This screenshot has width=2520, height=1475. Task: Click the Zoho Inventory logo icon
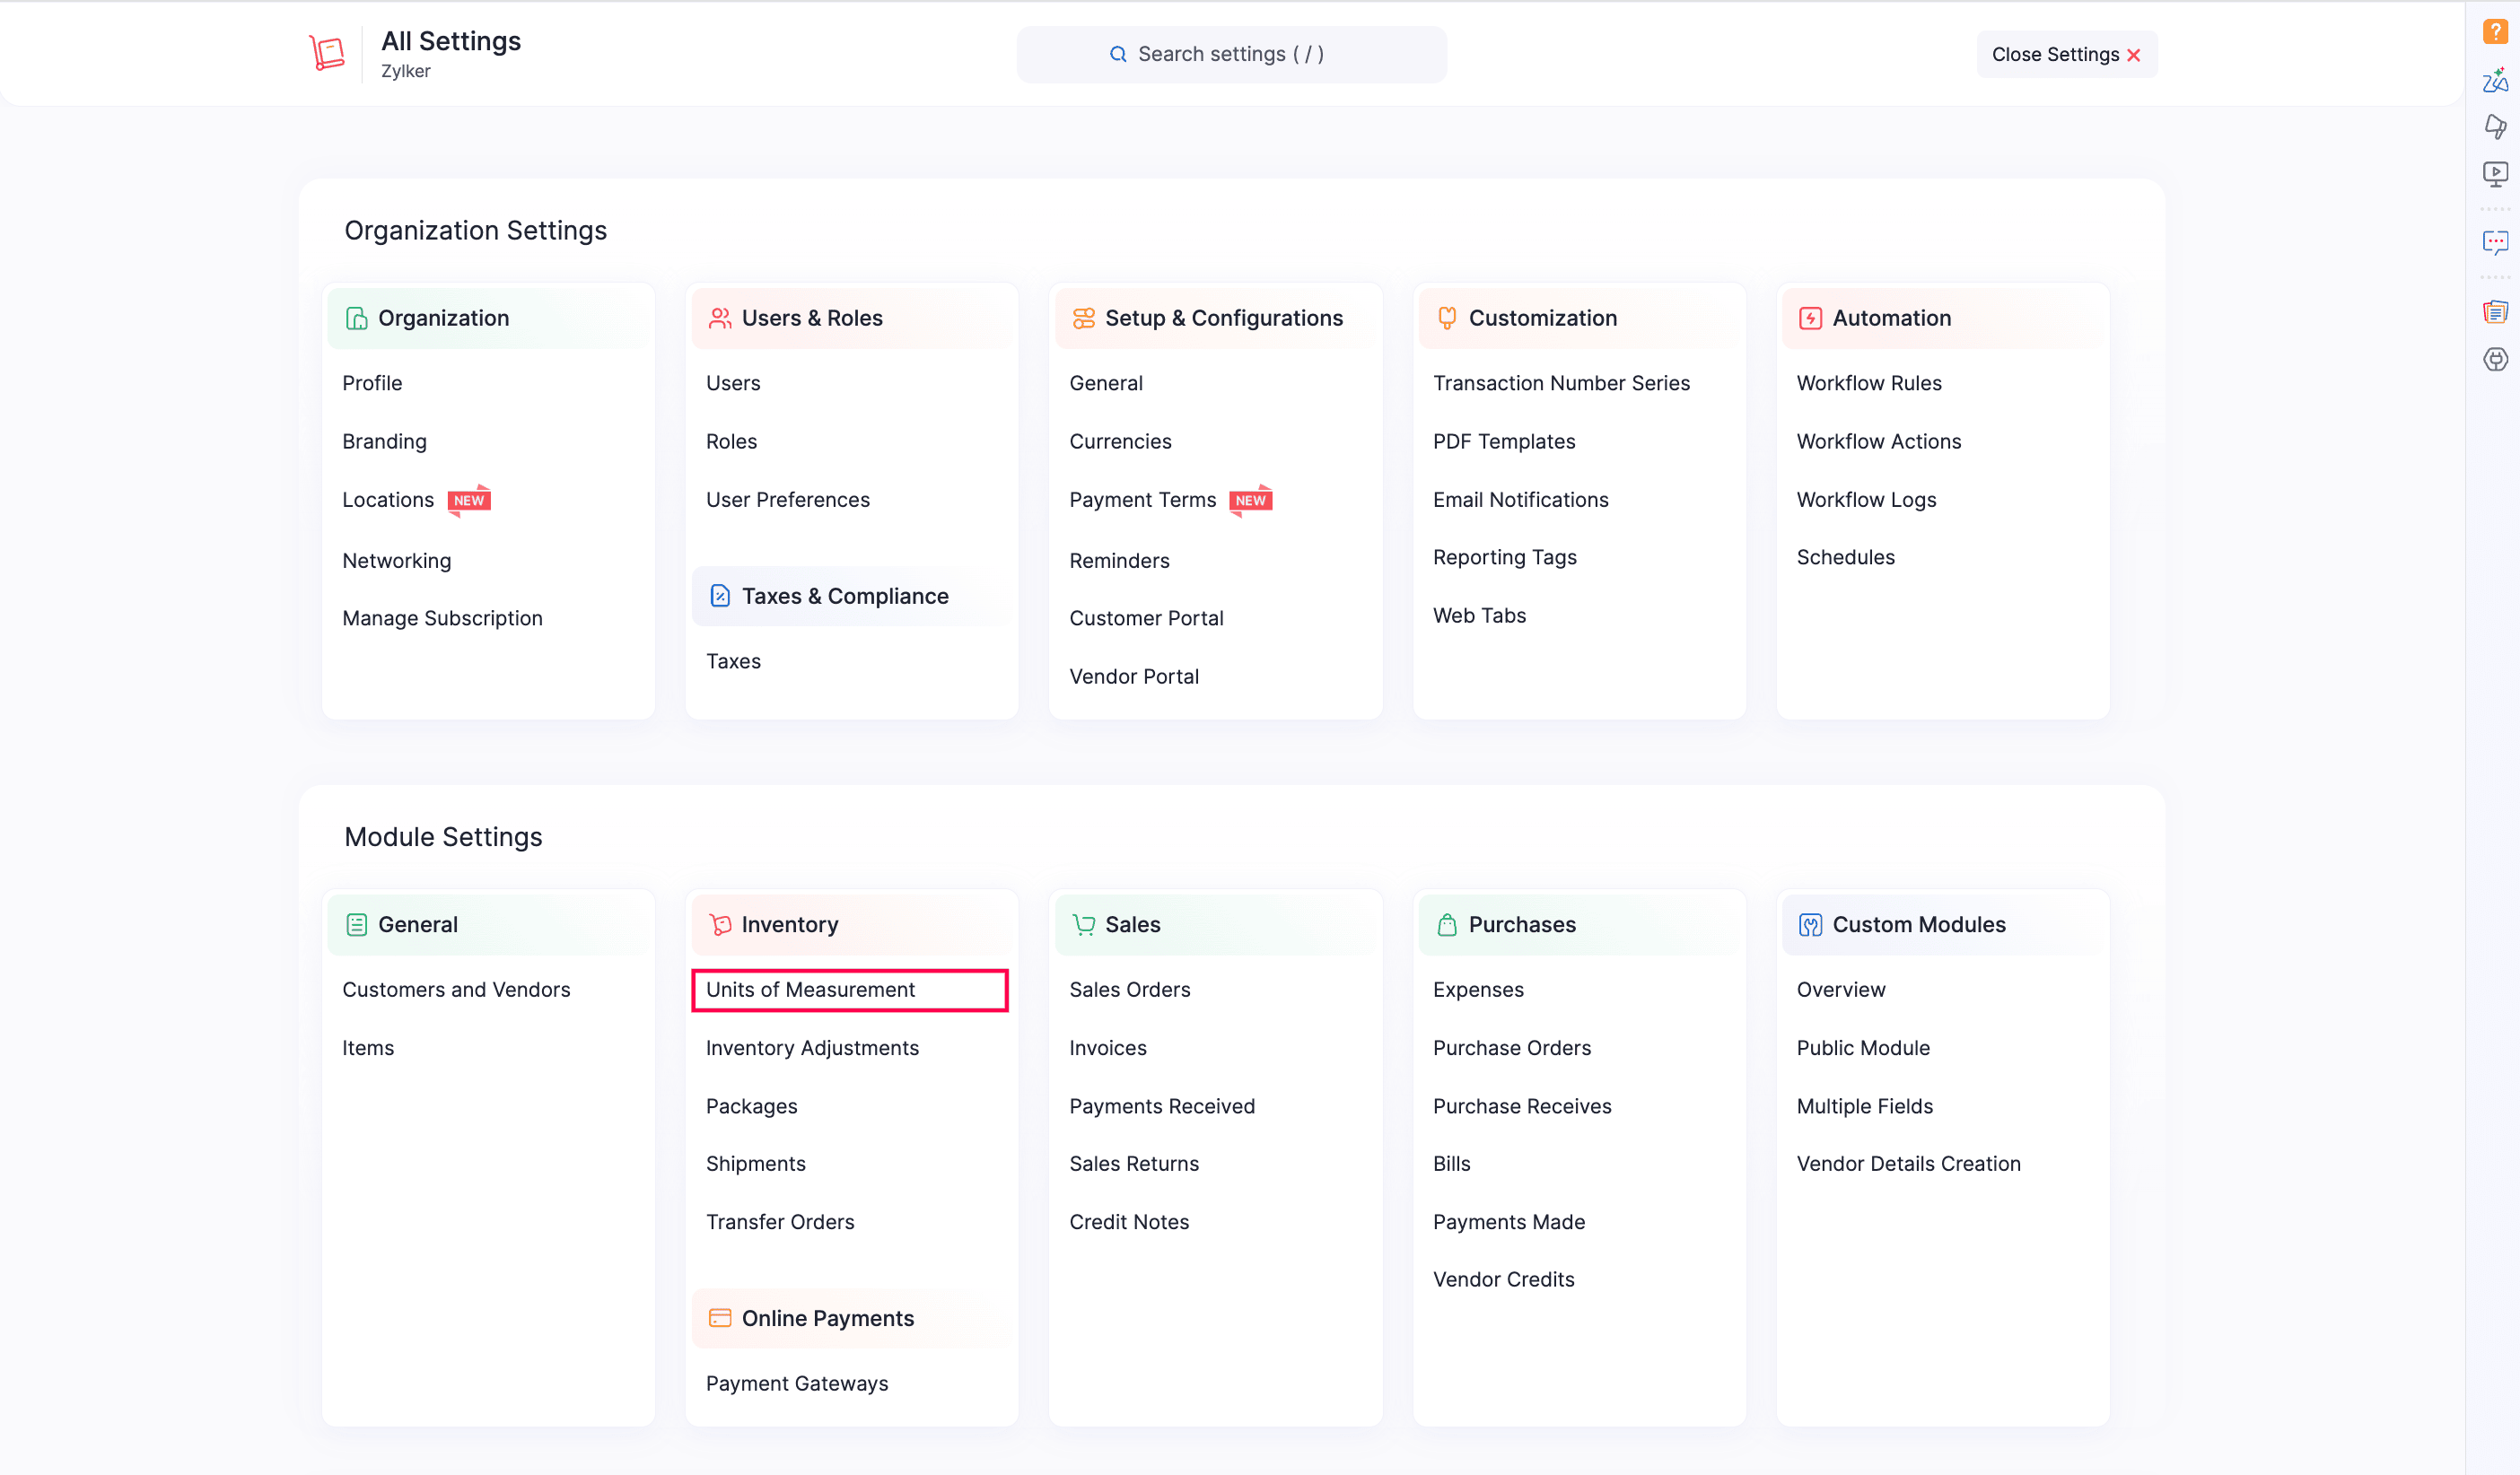(x=327, y=53)
